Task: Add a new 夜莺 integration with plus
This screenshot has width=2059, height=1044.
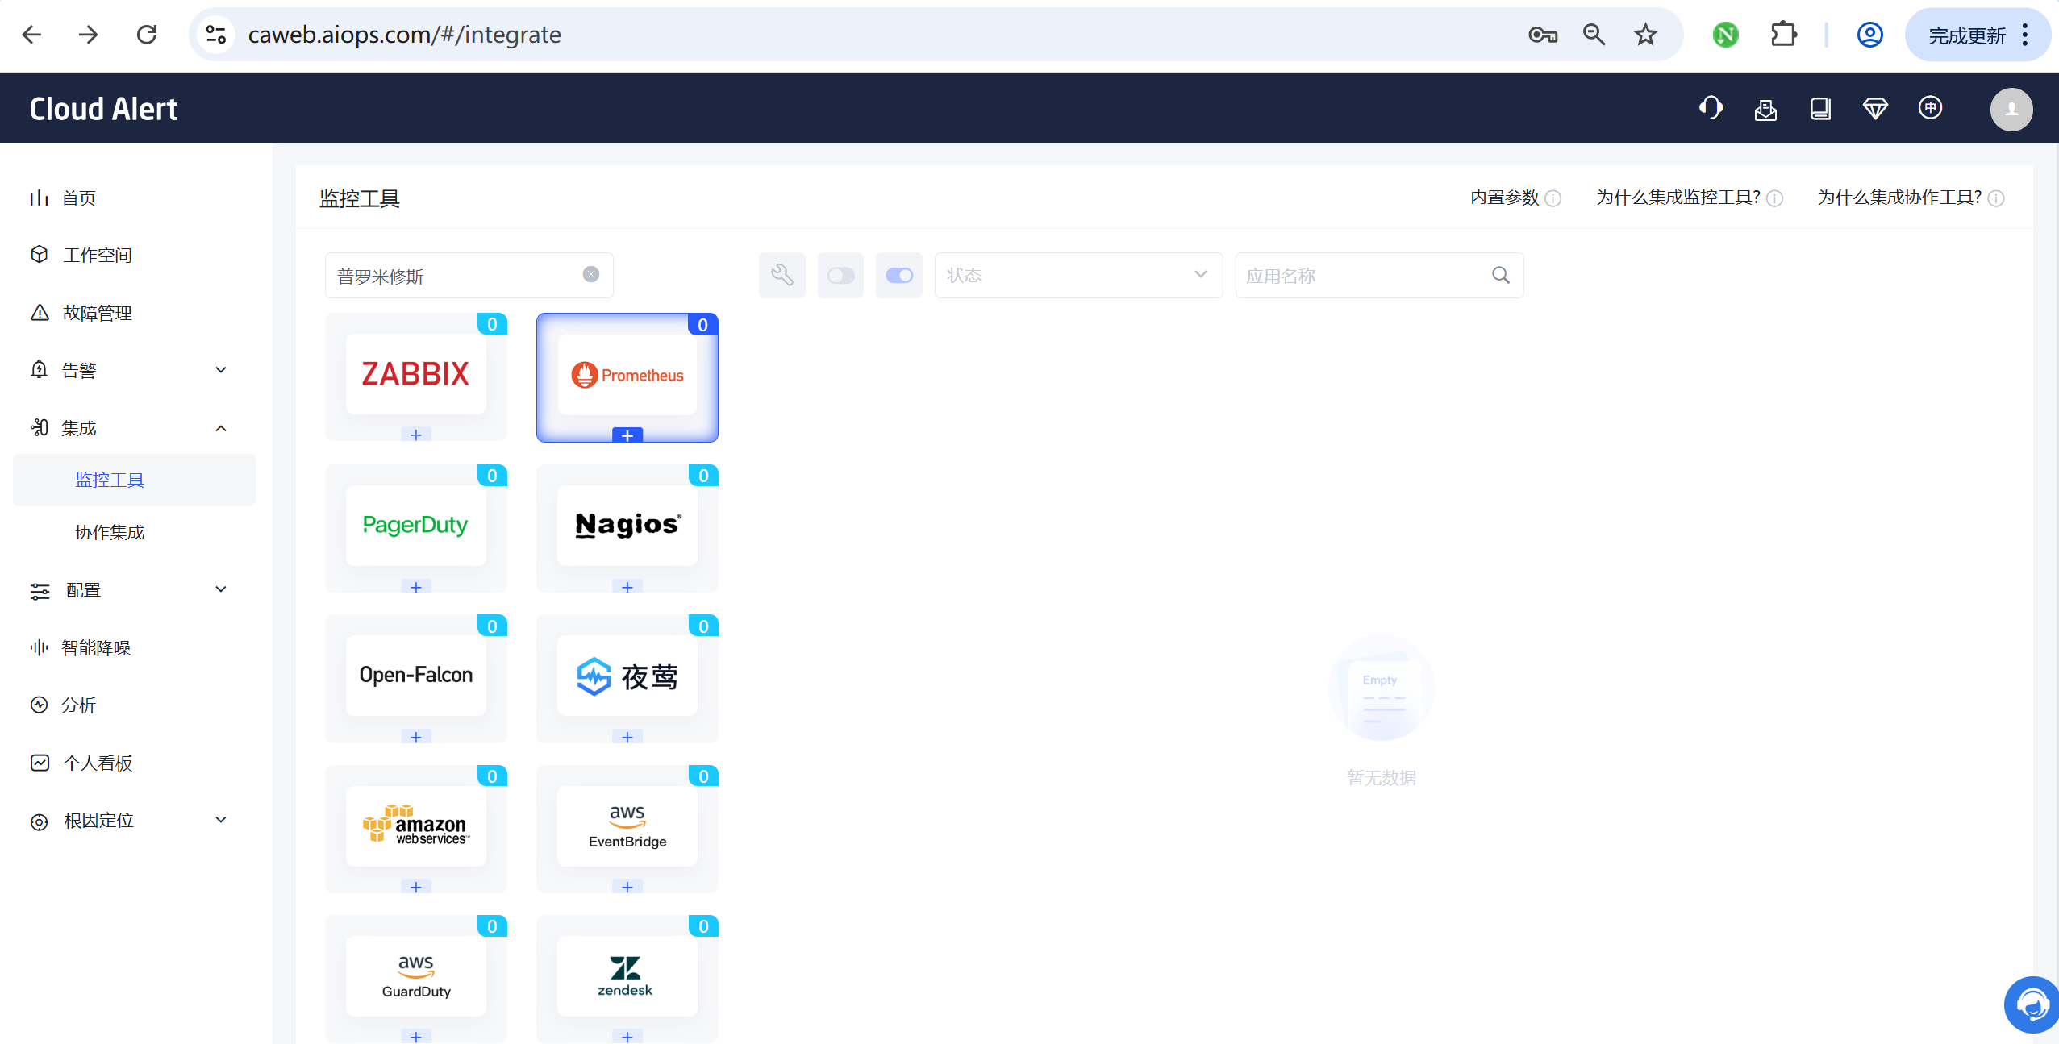Action: [627, 737]
